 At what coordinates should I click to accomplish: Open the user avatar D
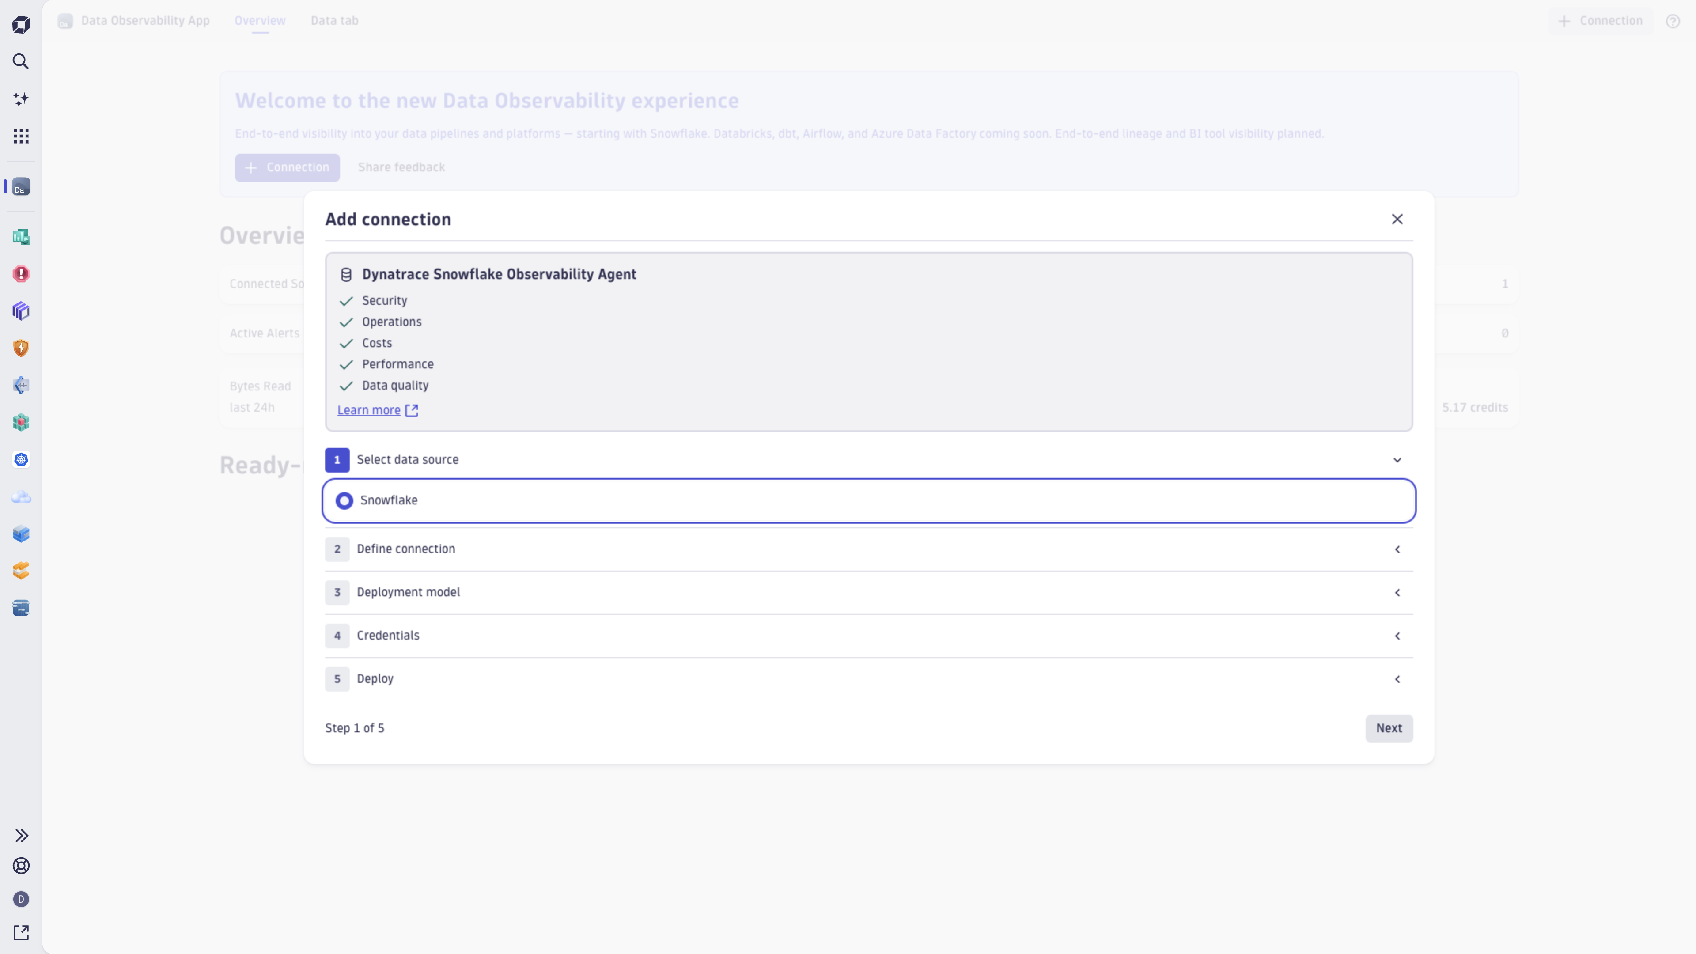click(x=21, y=899)
